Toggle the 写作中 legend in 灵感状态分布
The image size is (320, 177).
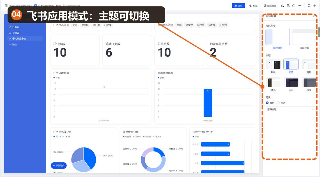tap(137, 136)
